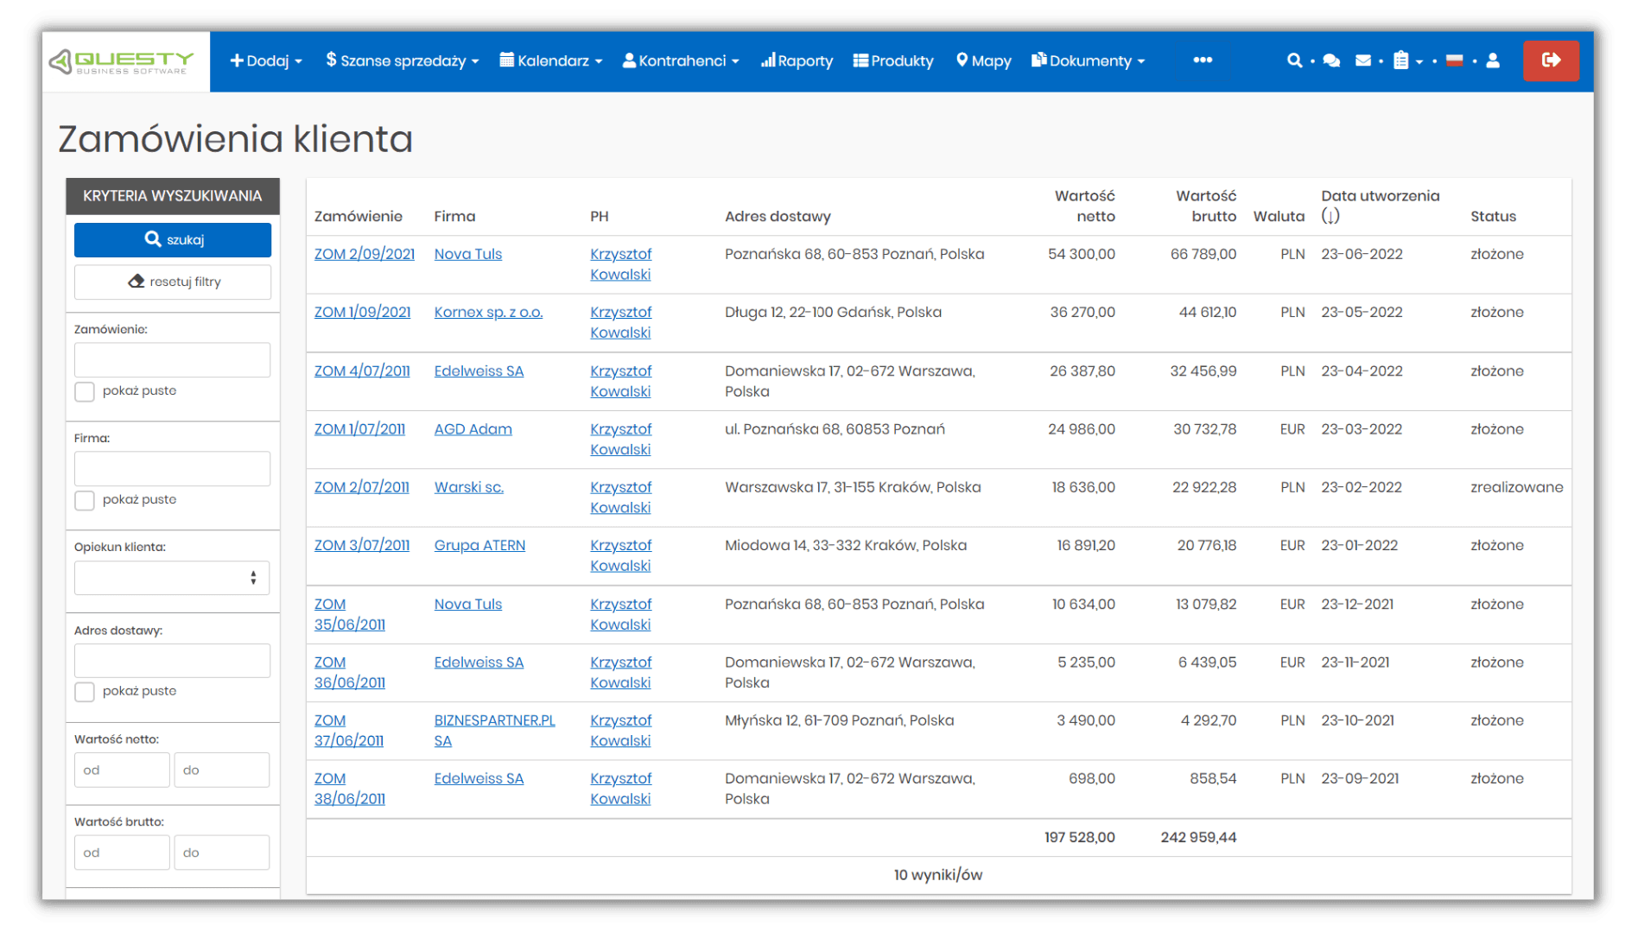Select the 54 300,00 netto value

(x=1081, y=254)
